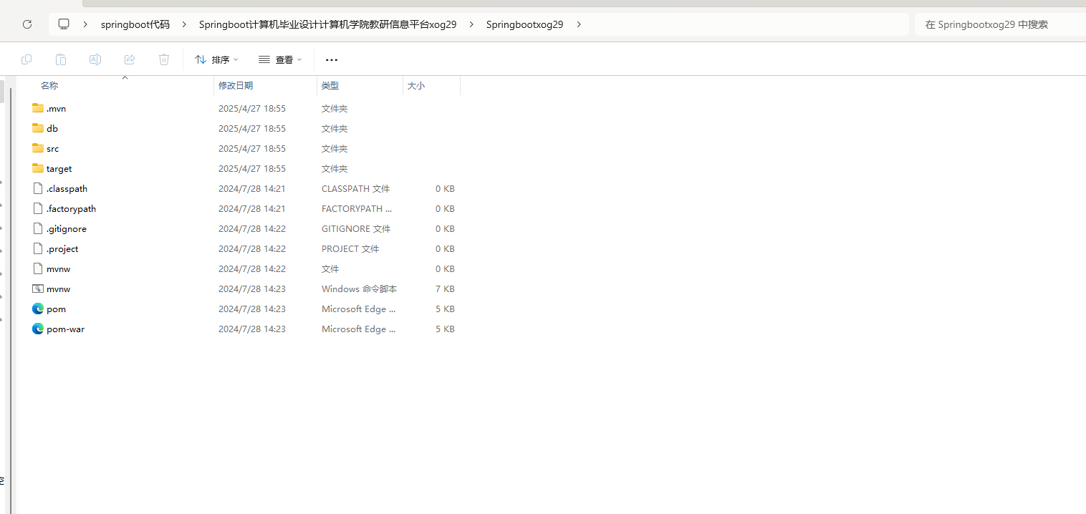Click the Paste clipboard icon

(61, 59)
